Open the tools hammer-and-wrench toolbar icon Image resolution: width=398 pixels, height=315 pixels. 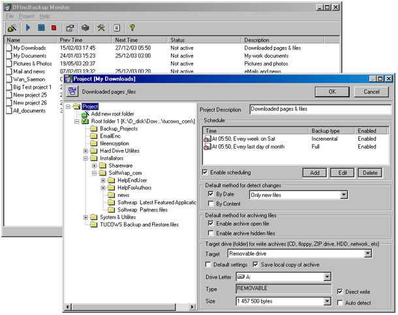[x=101, y=28]
